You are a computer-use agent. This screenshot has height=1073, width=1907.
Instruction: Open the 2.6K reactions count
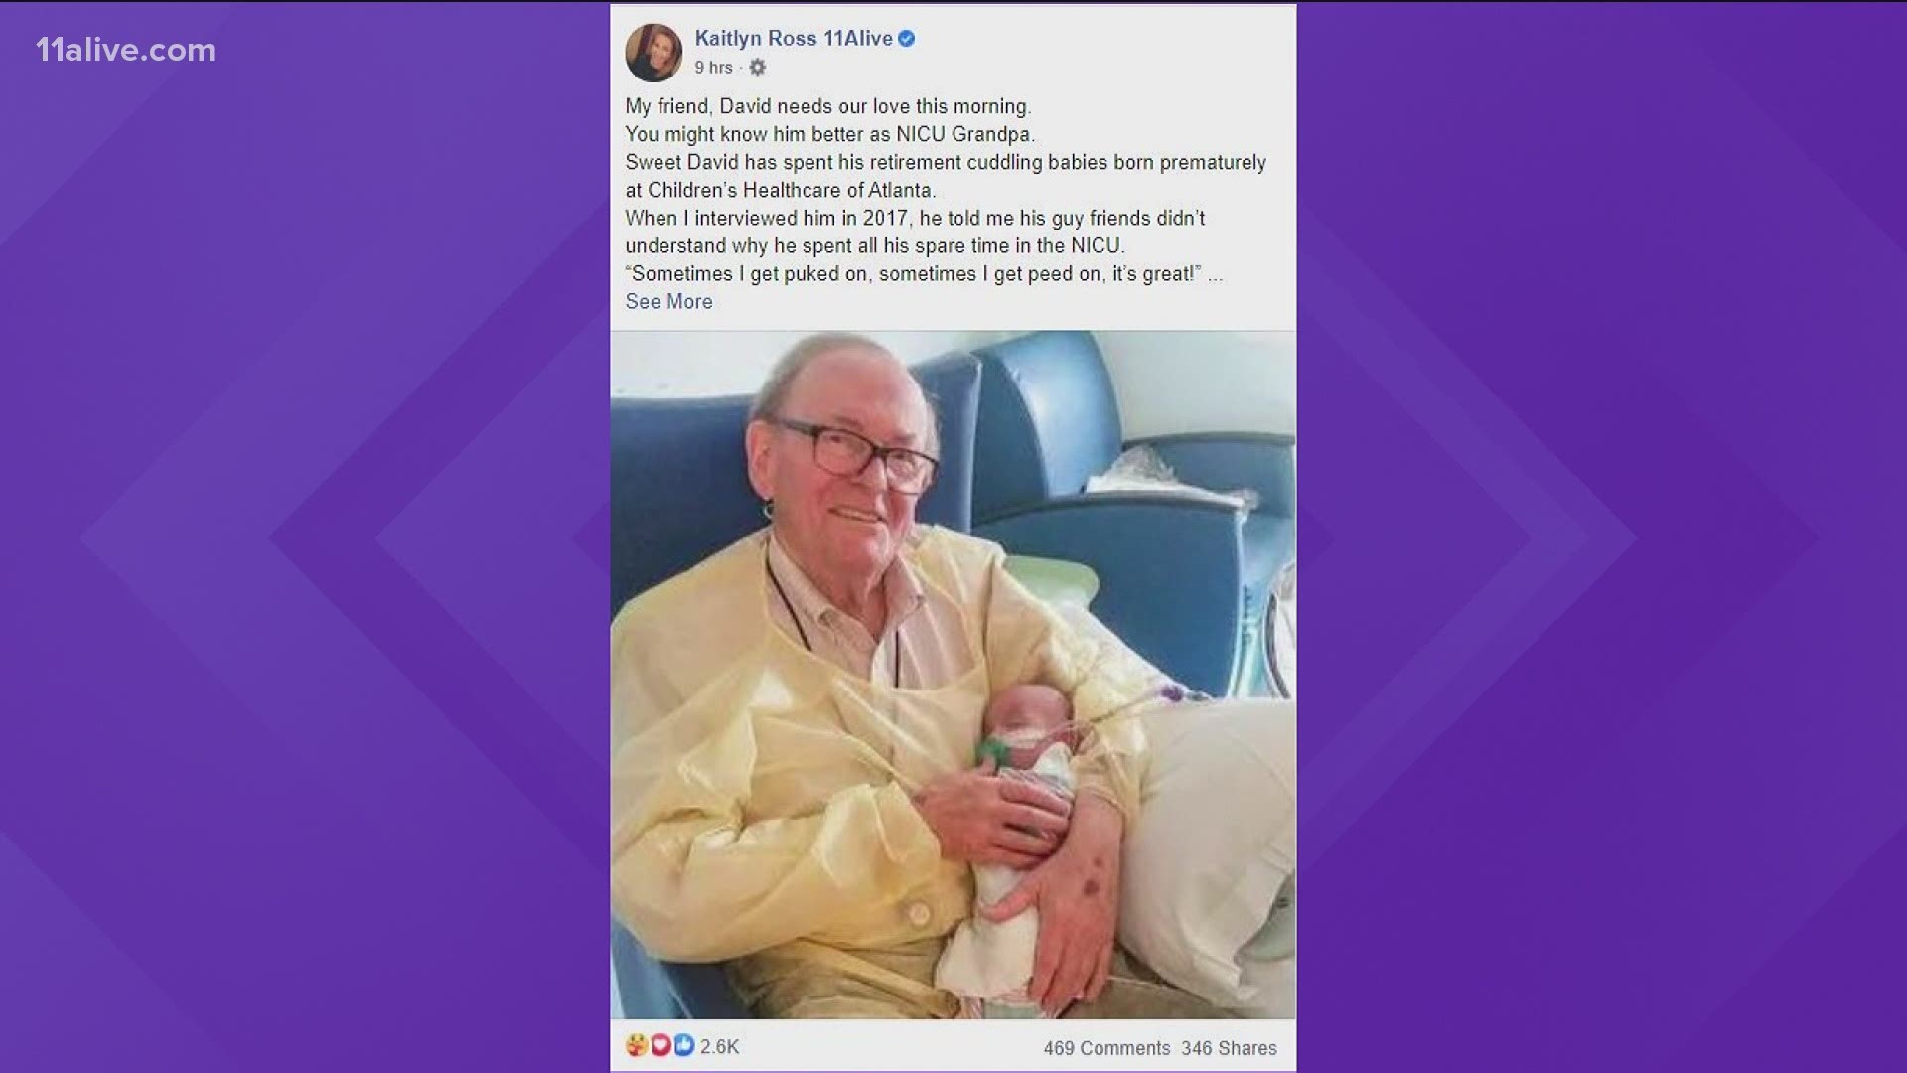719,1046
